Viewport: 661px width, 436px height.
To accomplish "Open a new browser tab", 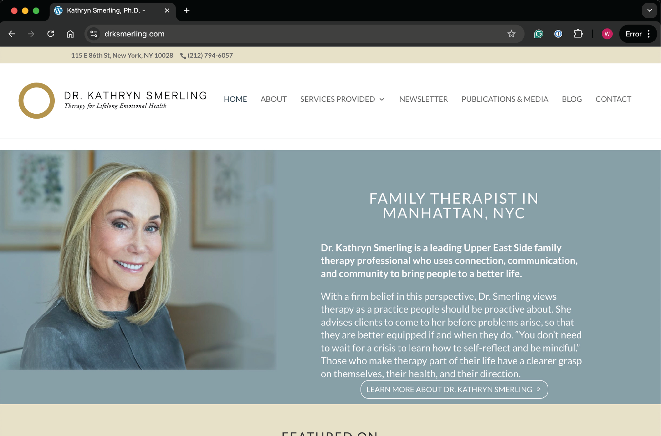I will (187, 10).
